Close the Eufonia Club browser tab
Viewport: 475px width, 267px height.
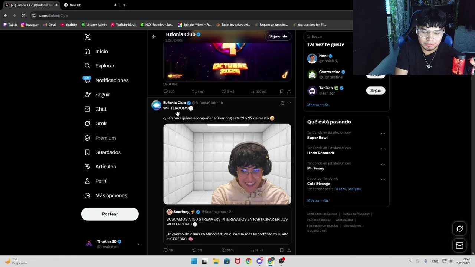[x=56, y=5]
